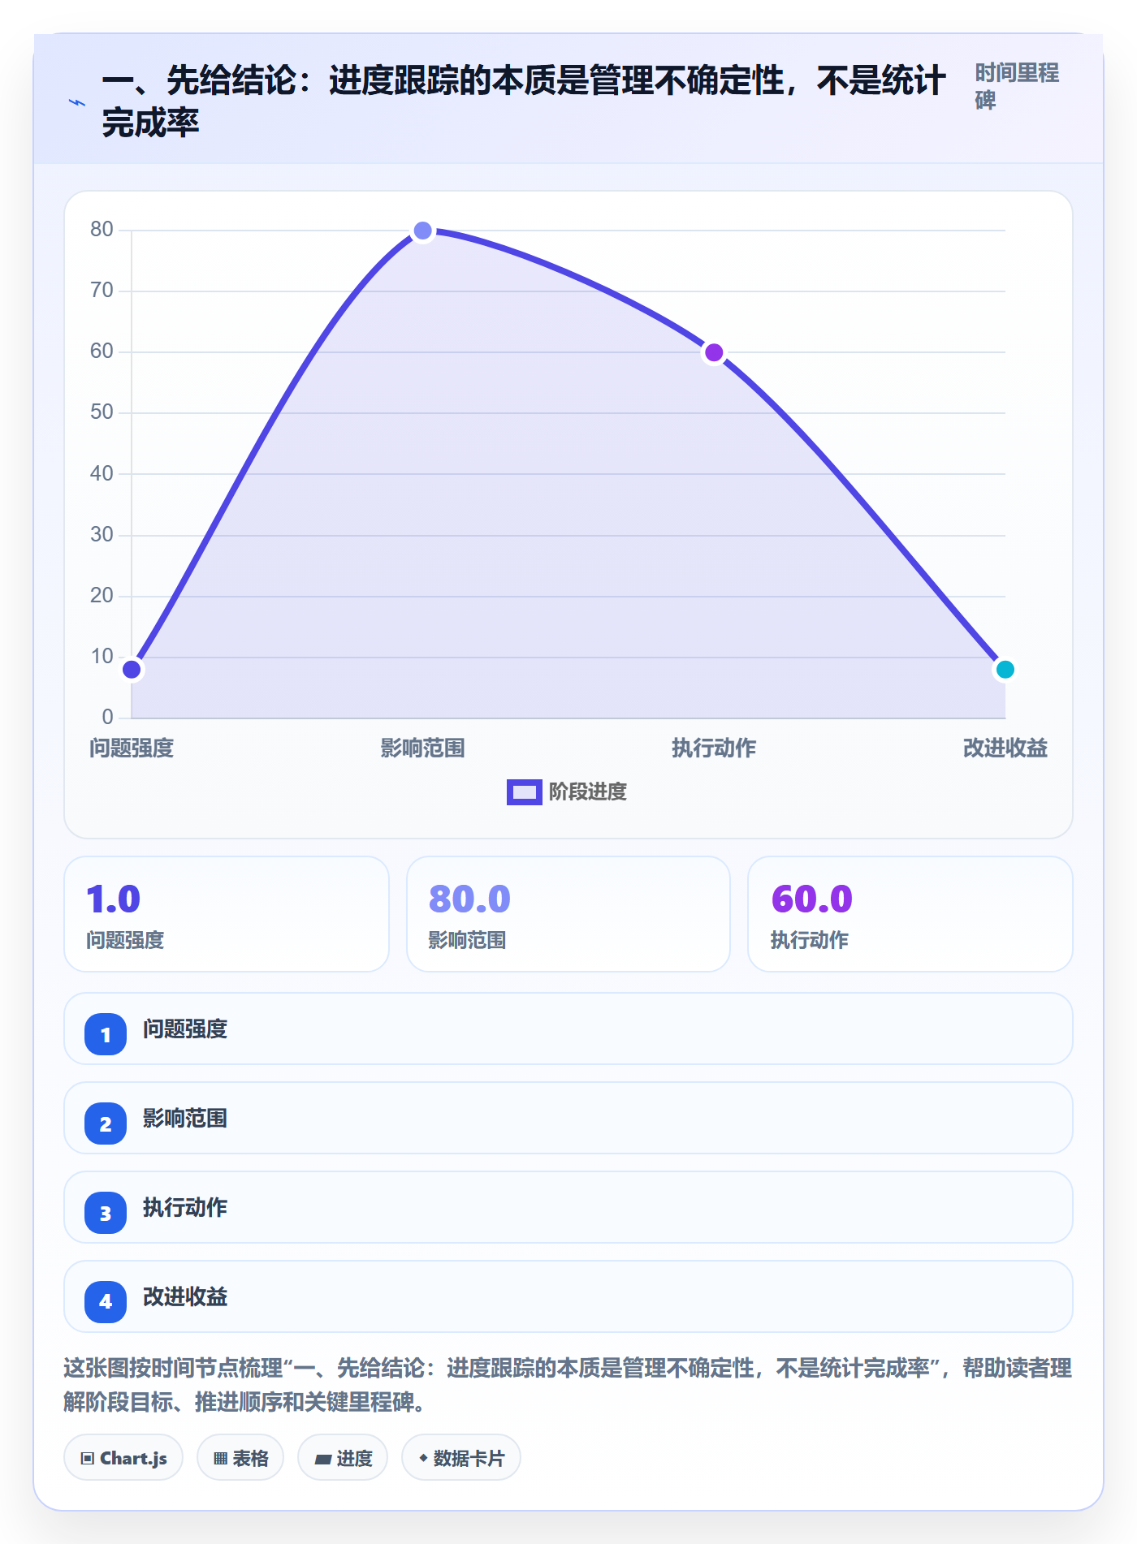The image size is (1137, 1544).
Task: Click the chart data point above 问题强度
Action: pos(132,670)
